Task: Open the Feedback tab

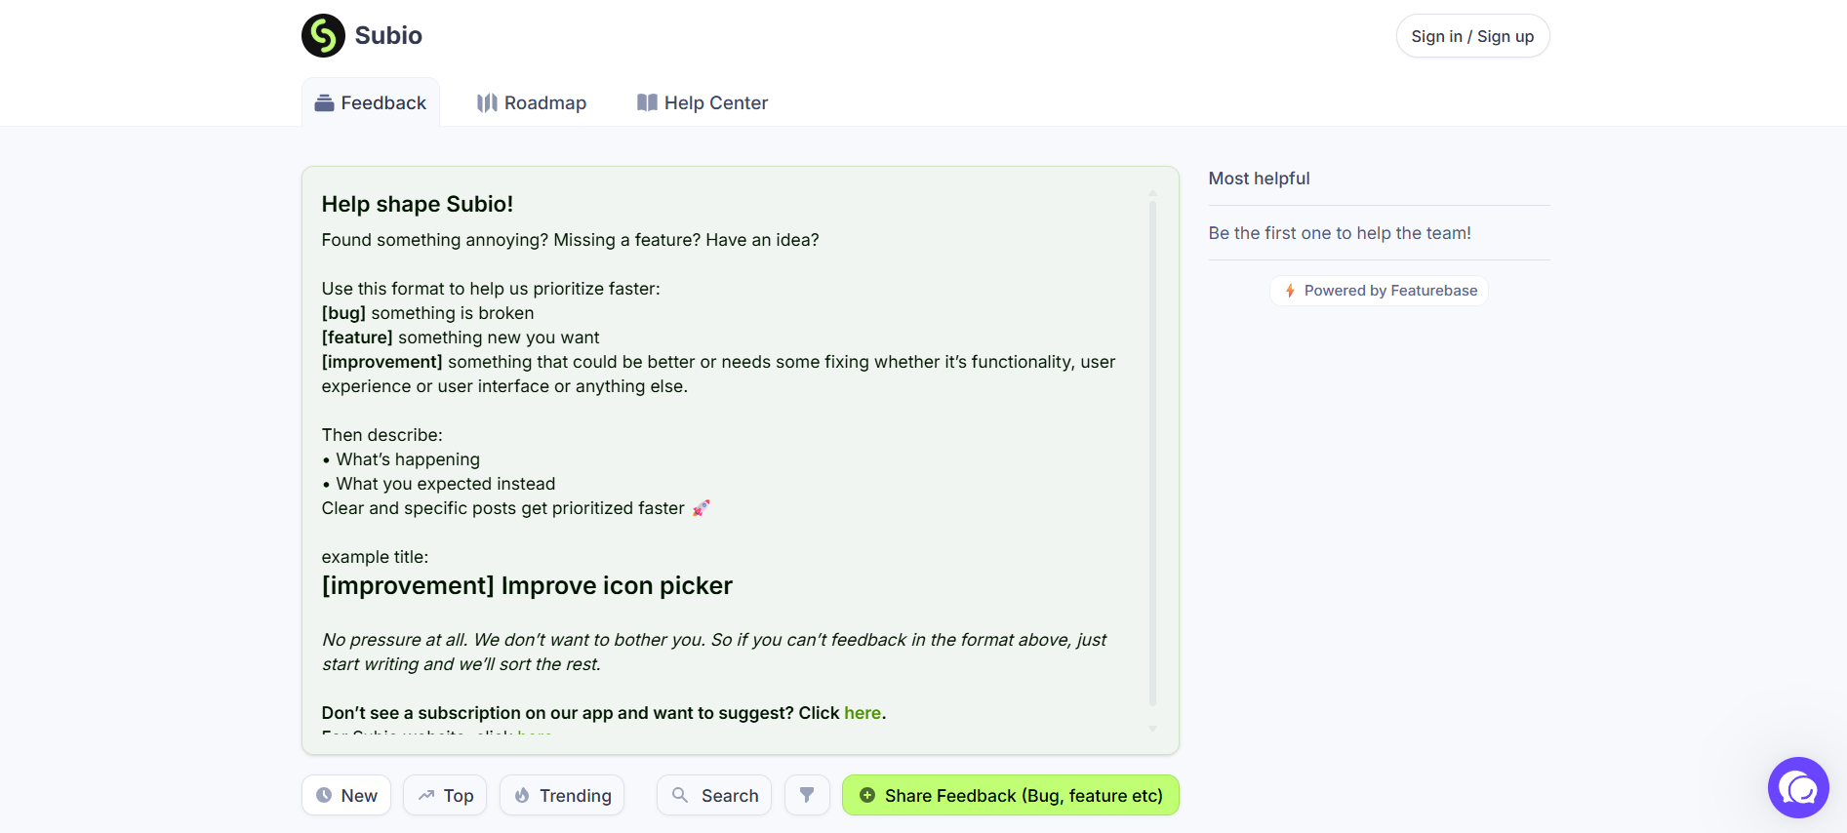Action: (371, 102)
